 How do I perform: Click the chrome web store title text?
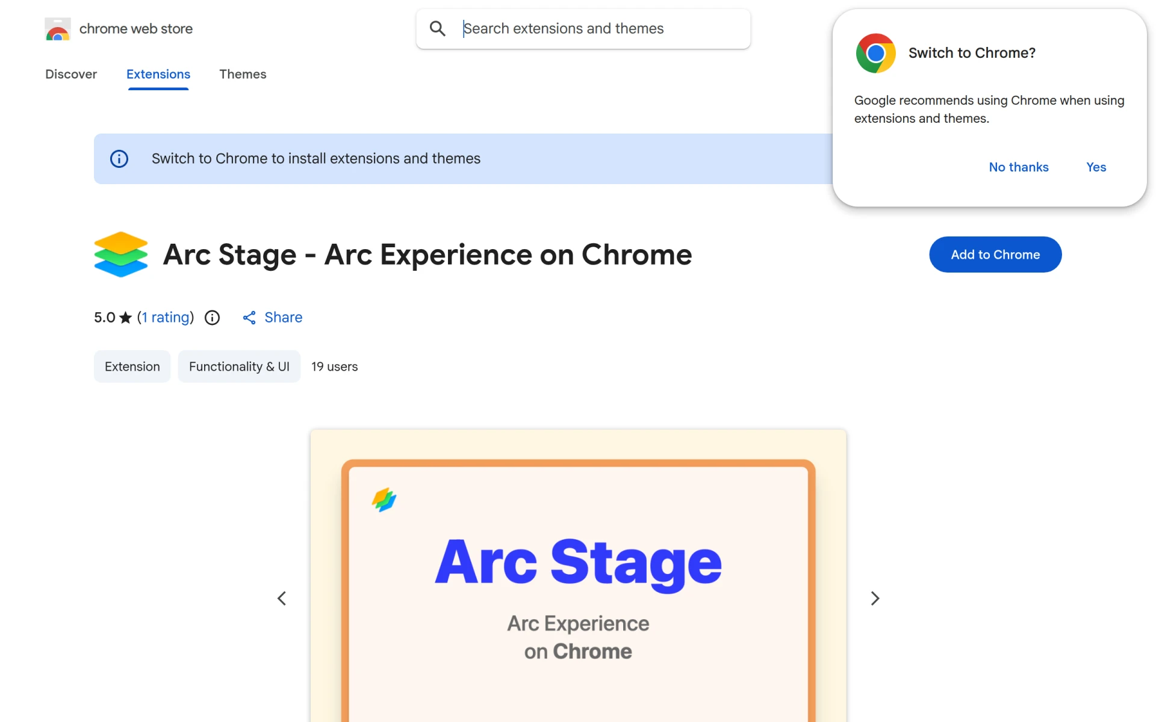point(136,29)
